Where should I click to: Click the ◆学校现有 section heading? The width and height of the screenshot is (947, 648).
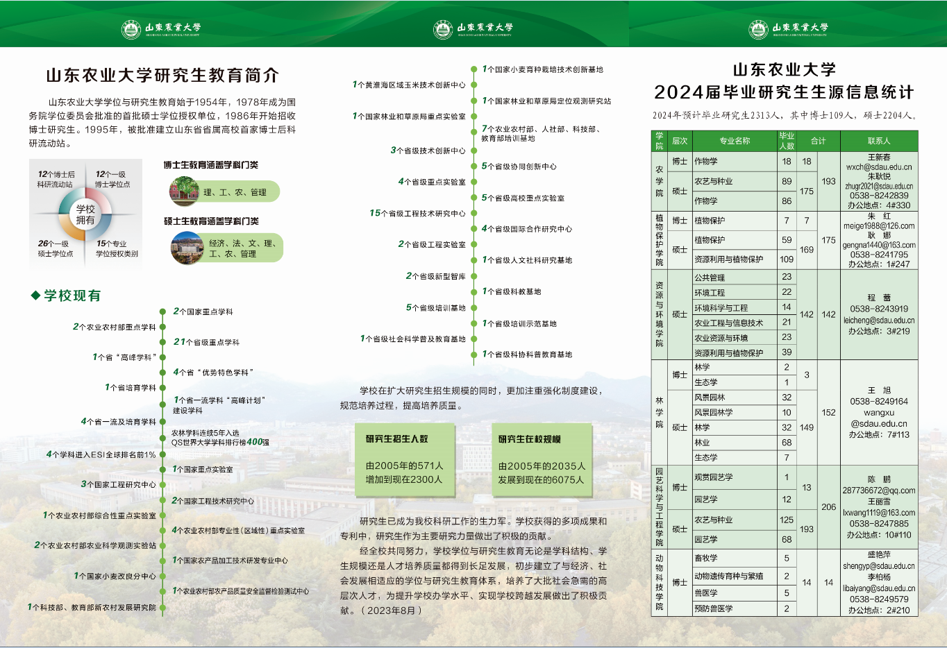coord(66,296)
